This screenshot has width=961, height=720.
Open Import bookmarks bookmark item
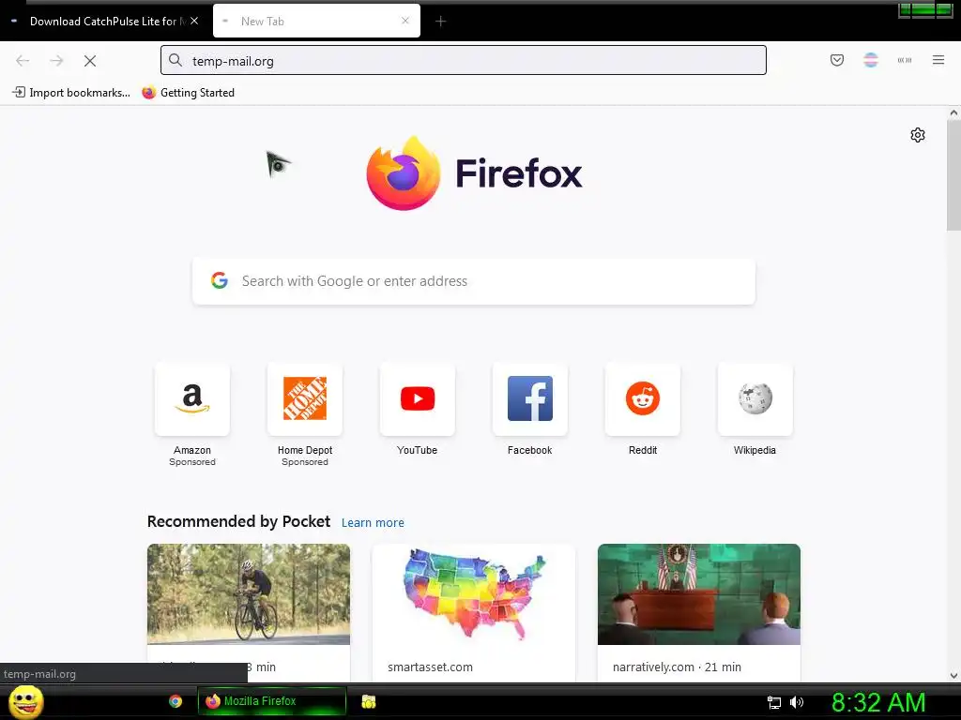click(x=71, y=93)
